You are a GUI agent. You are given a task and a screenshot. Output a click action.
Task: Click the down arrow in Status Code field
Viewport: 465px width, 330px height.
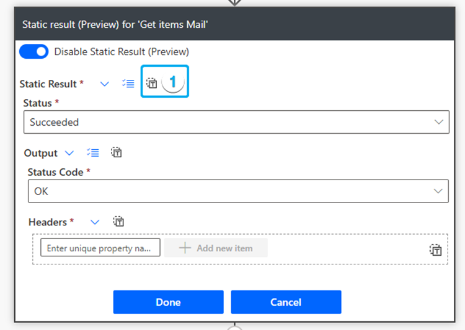click(439, 191)
